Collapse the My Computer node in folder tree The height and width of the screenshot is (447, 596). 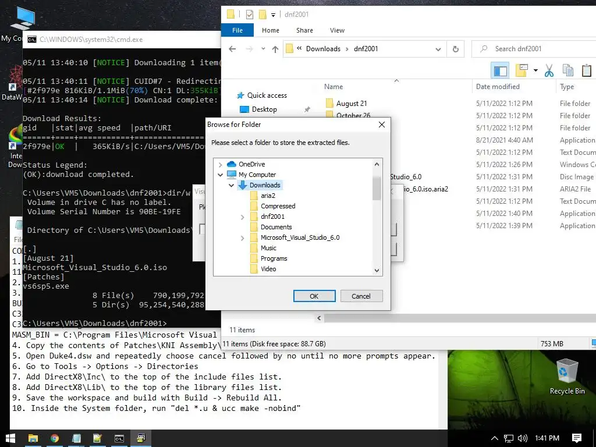[x=220, y=175]
